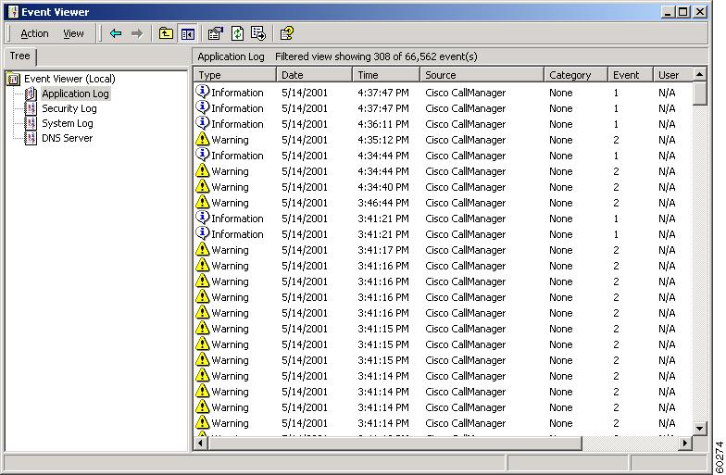Viewport: 726px width, 475px height.
Task: Select DNS Server in the tree
Action: coord(67,138)
